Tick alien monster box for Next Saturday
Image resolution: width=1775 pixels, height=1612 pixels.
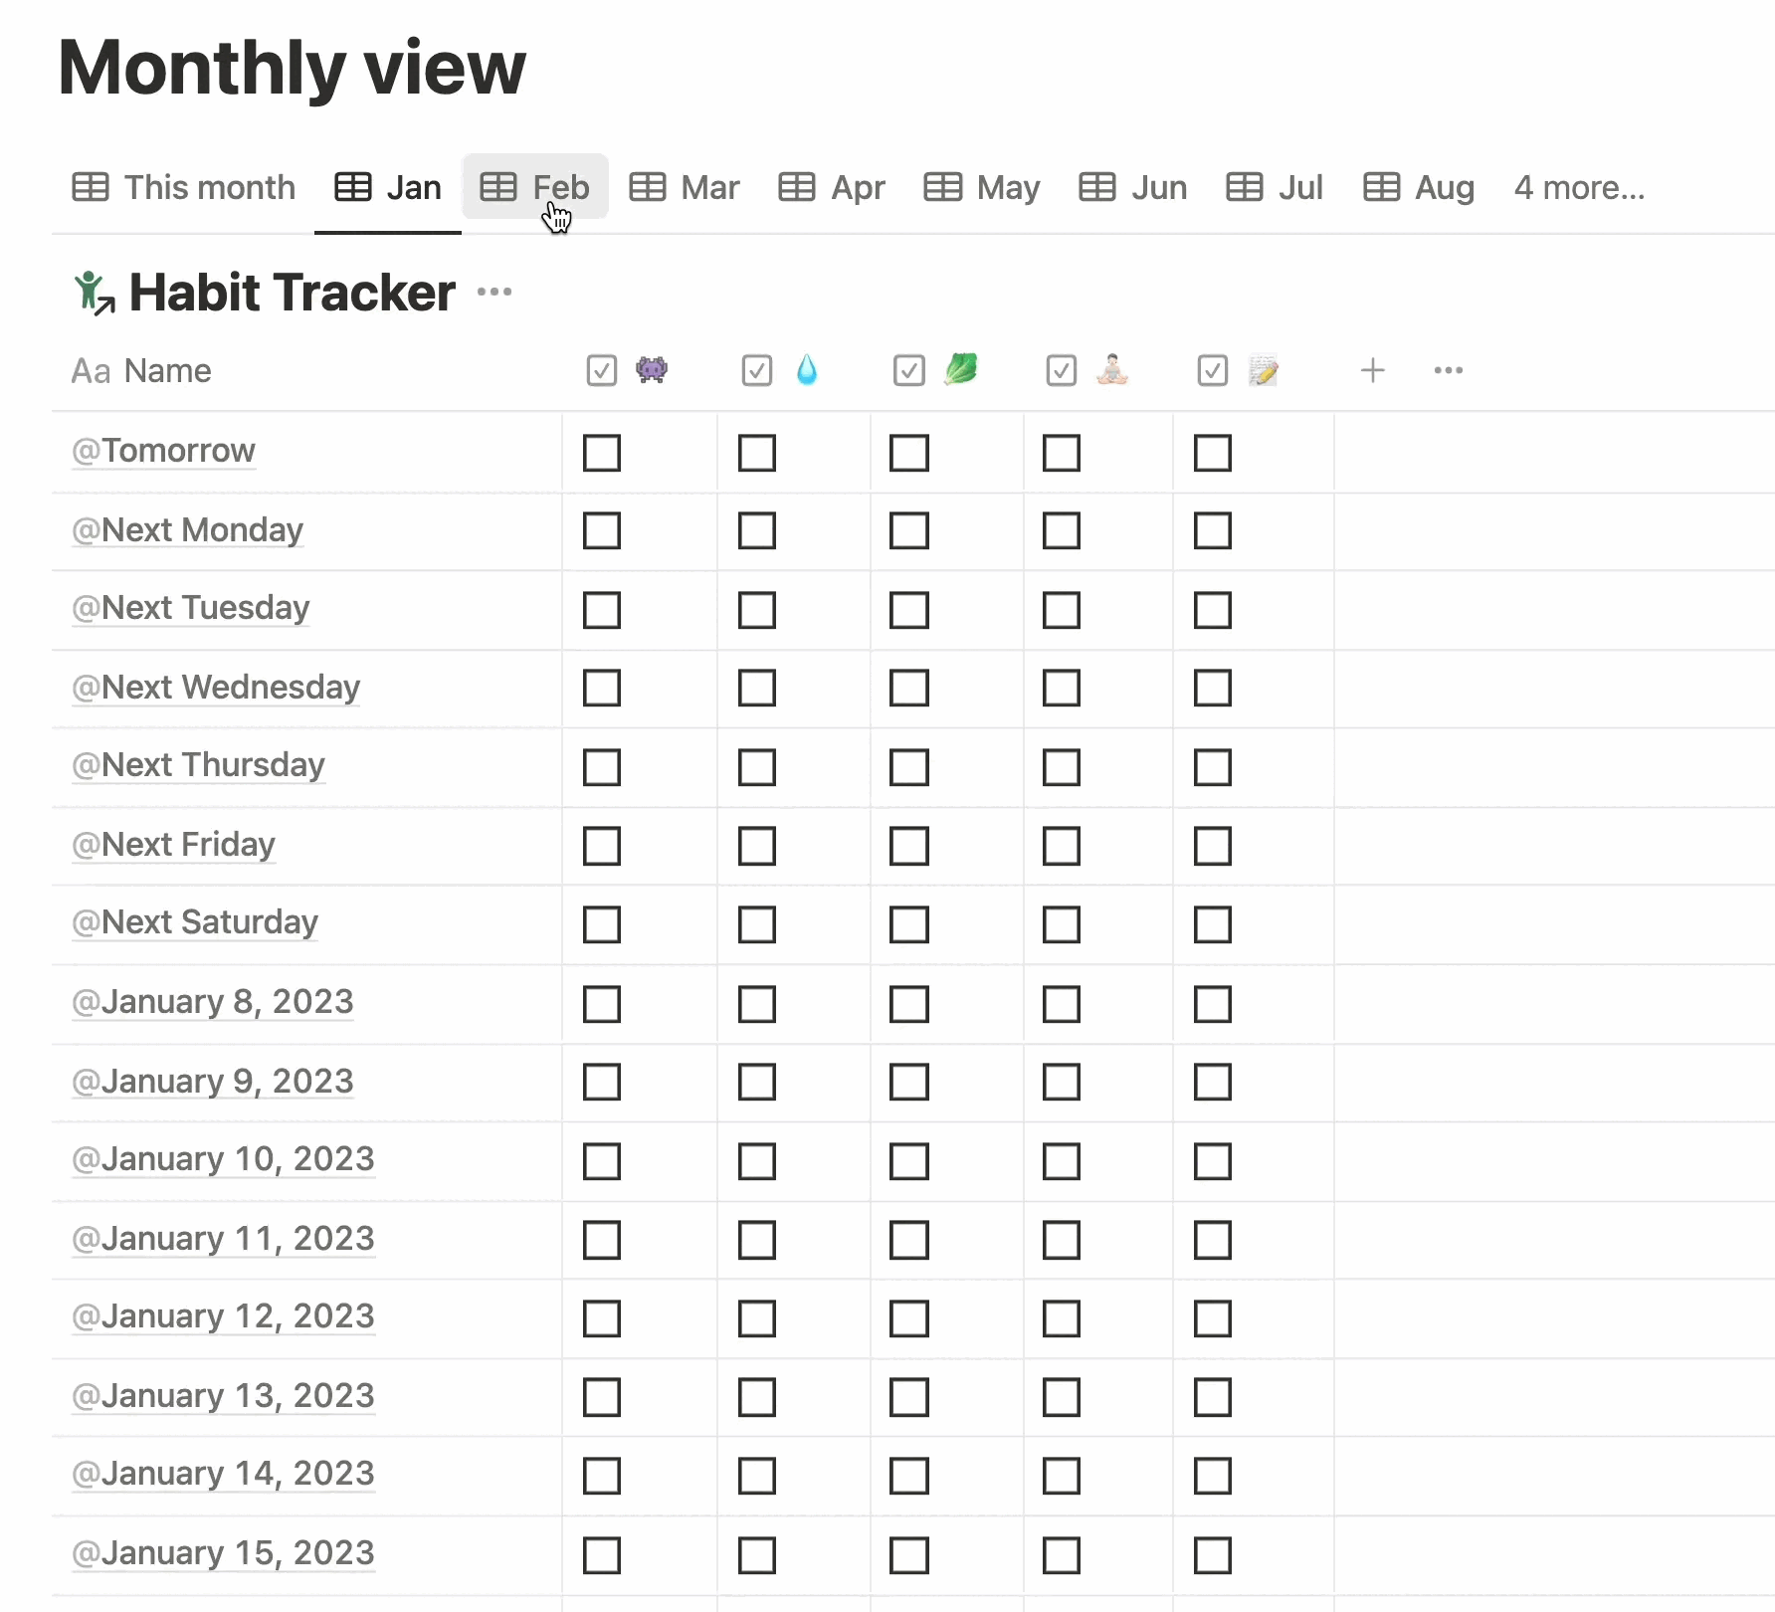point(602,924)
